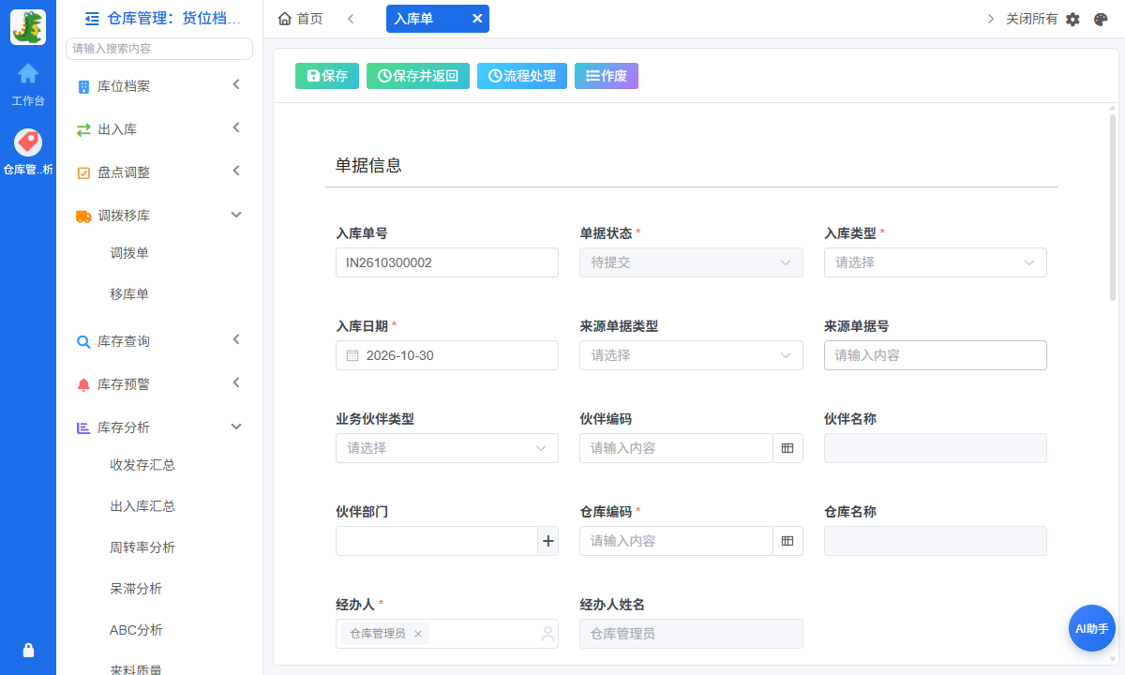Open the theme palette icon
This screenshot has height=675, width=1125.
(x=1102, y=19)
